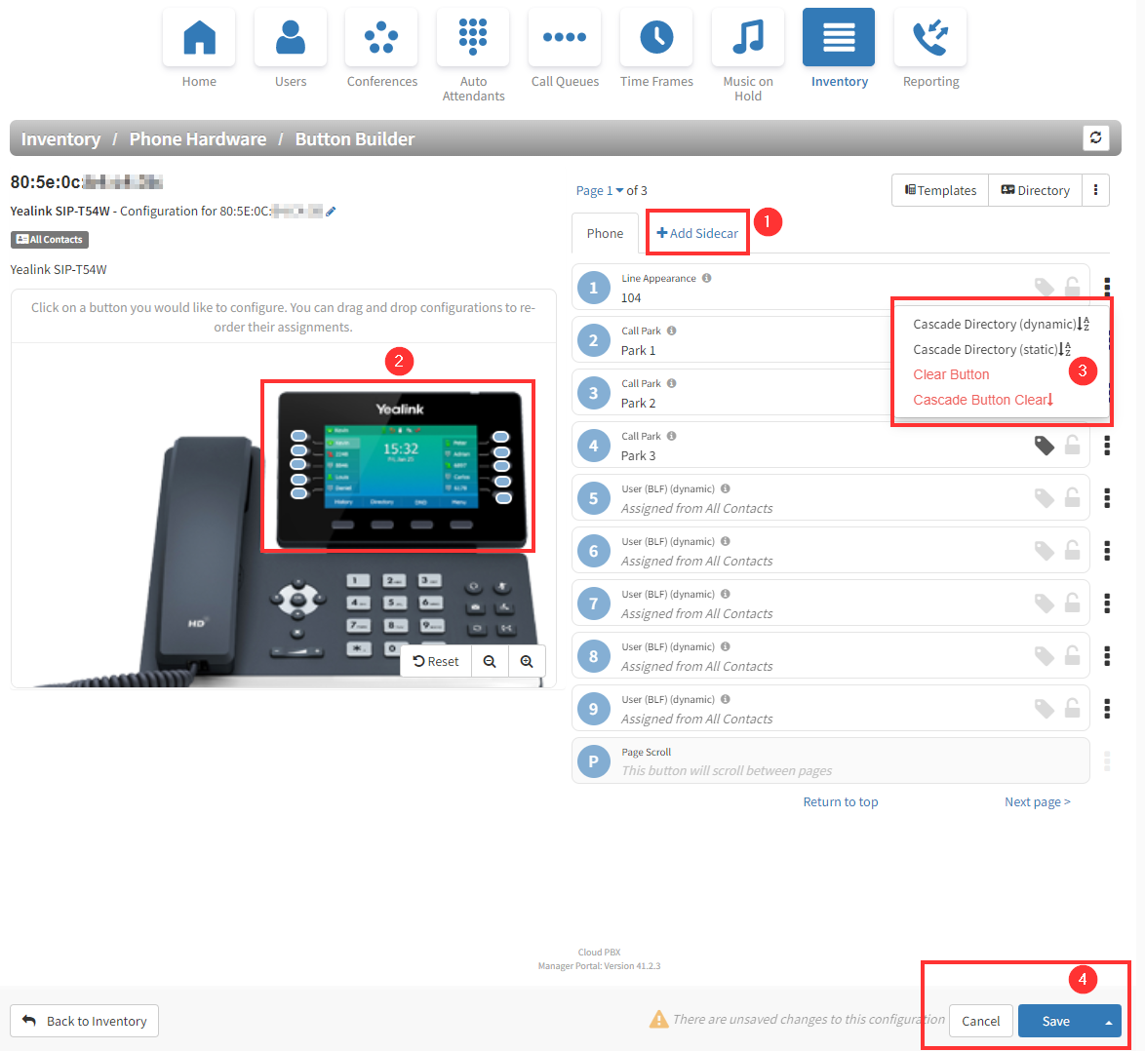Select Cascade Button Clear from the menu
The image size is (1145, 1051).
tap(983, 400)
